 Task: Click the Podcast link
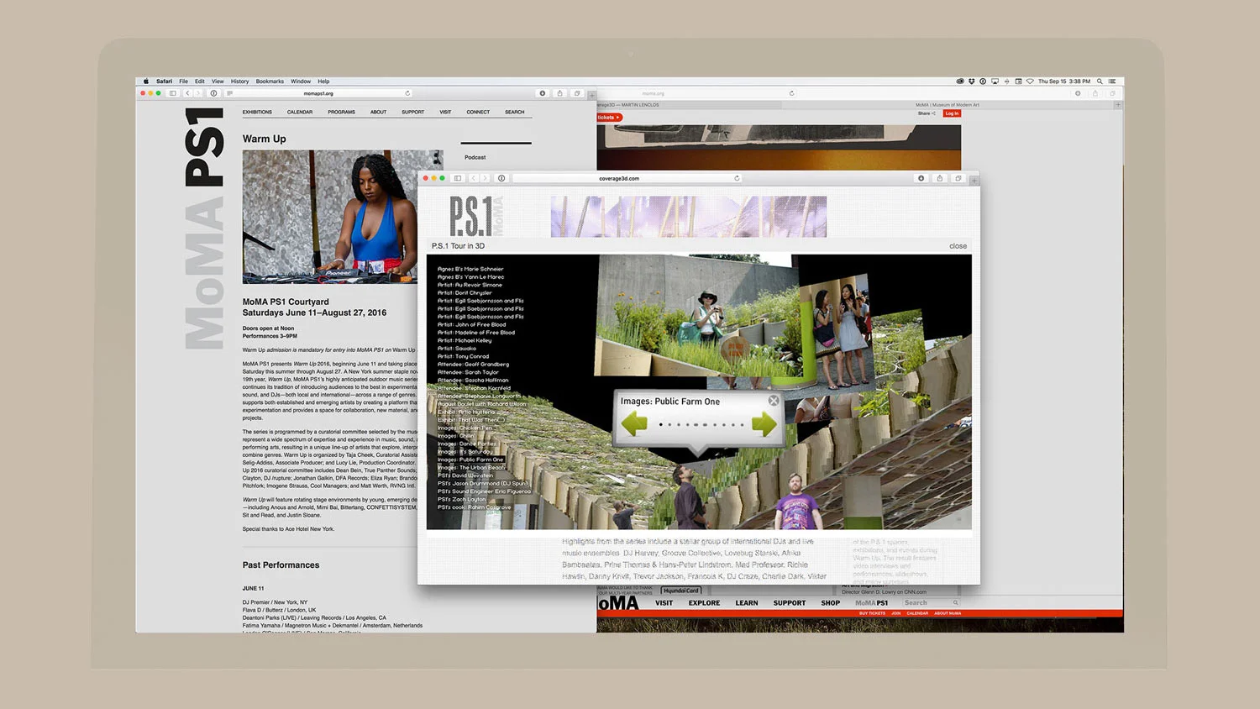pyautogui.click(x=475, y=157)
